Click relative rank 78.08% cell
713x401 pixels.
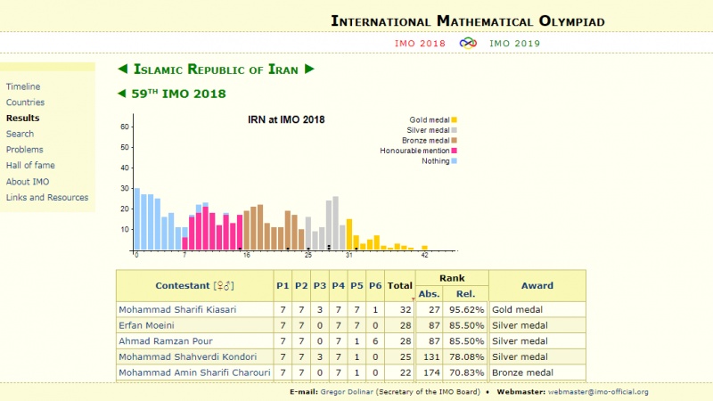point(465,357)
